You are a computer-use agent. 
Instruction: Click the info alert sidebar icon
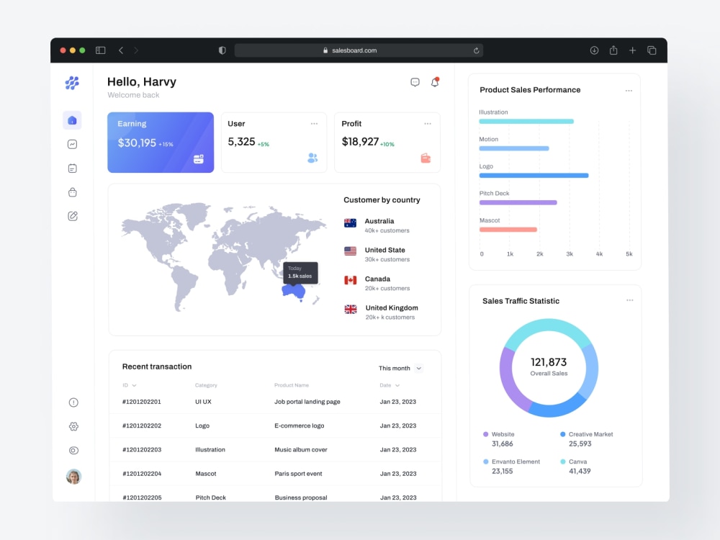click(73, 402)
